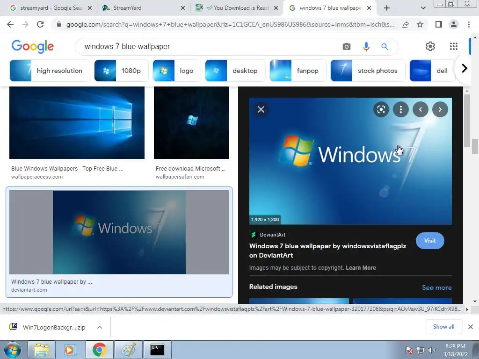The width and height of the screenshot is (479, 359).
Task: Filter by dell chip
Action: 432,71
